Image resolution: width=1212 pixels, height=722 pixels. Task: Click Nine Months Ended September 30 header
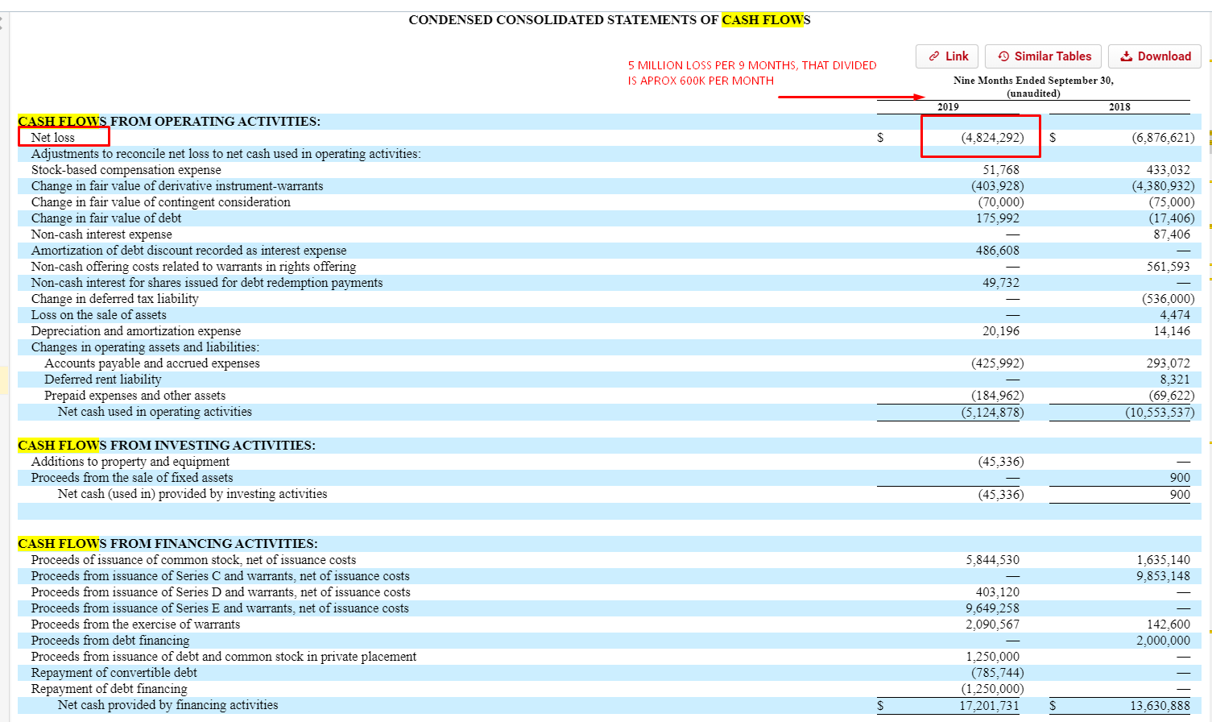[1033, 81]
